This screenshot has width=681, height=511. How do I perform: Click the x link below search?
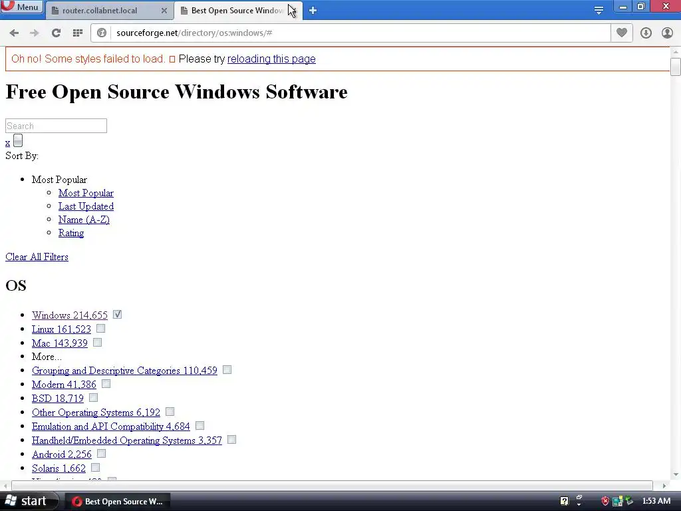[x=8, y=142]
